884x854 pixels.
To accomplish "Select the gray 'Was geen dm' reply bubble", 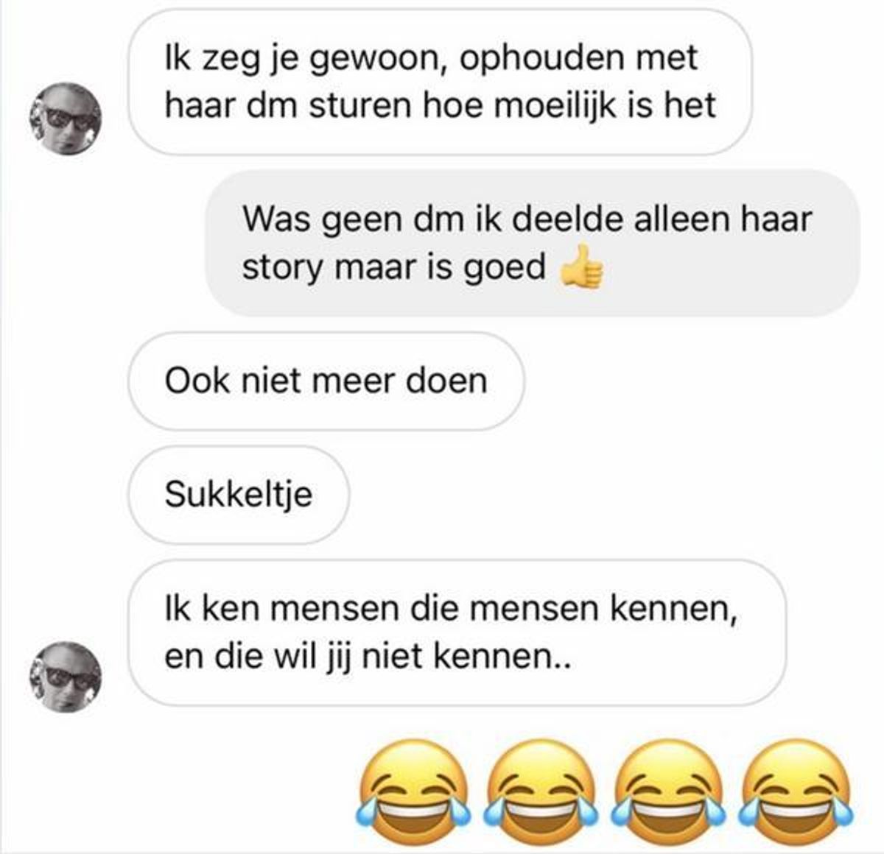I will click(x=533, y=243).
